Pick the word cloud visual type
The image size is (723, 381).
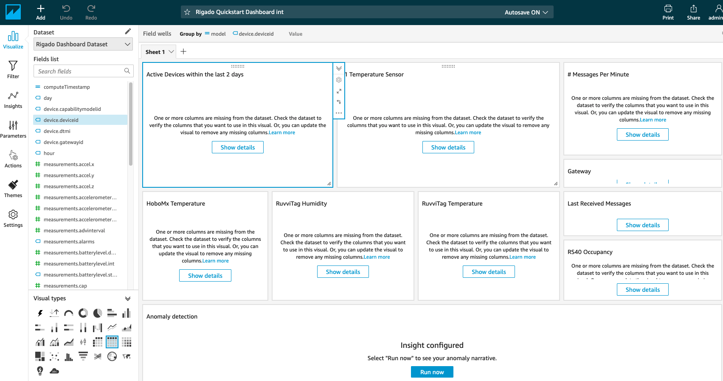(54, 370)
